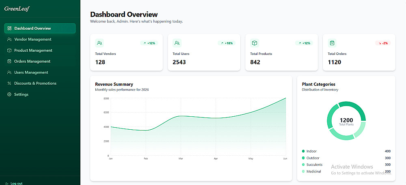Click the Total Products cube icon

point(255,43)
